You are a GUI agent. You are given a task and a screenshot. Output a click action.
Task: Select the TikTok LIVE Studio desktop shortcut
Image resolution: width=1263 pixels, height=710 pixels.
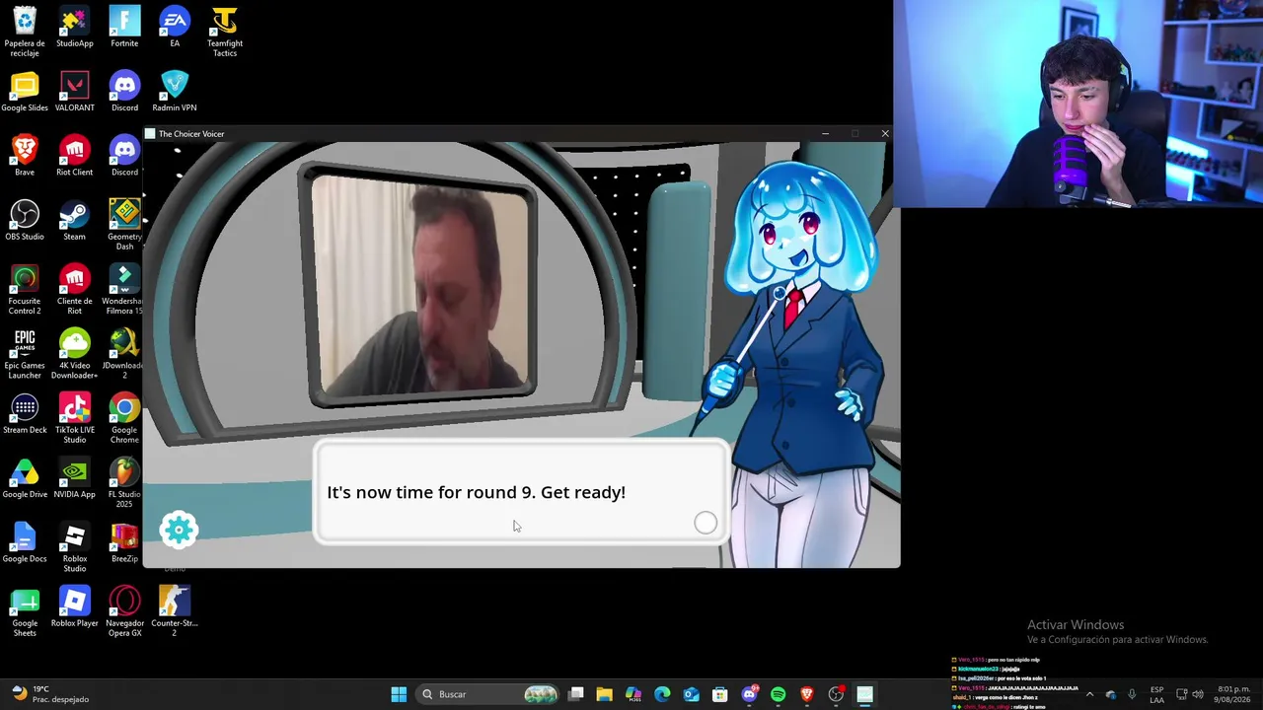pos(75,418)
